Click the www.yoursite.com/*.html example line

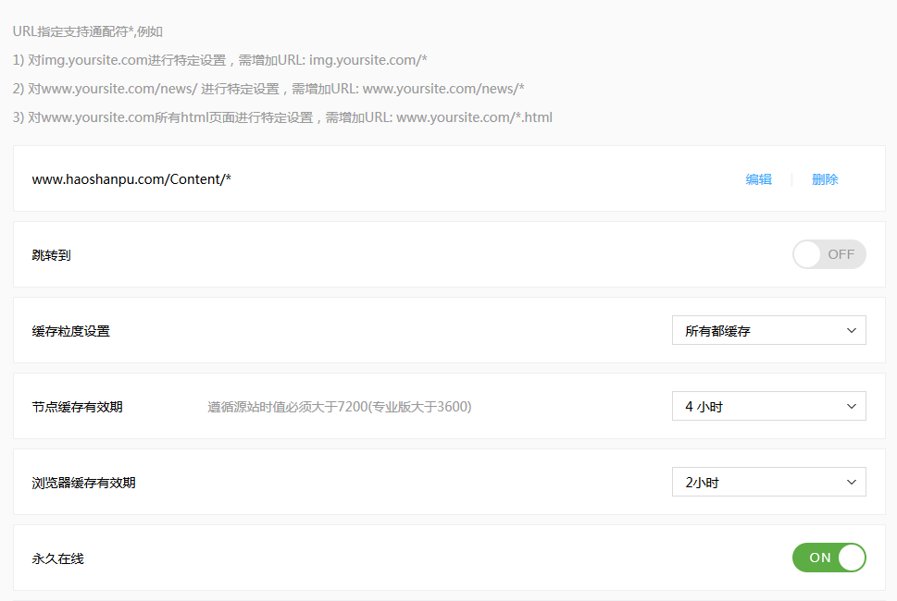coord(282,117)
